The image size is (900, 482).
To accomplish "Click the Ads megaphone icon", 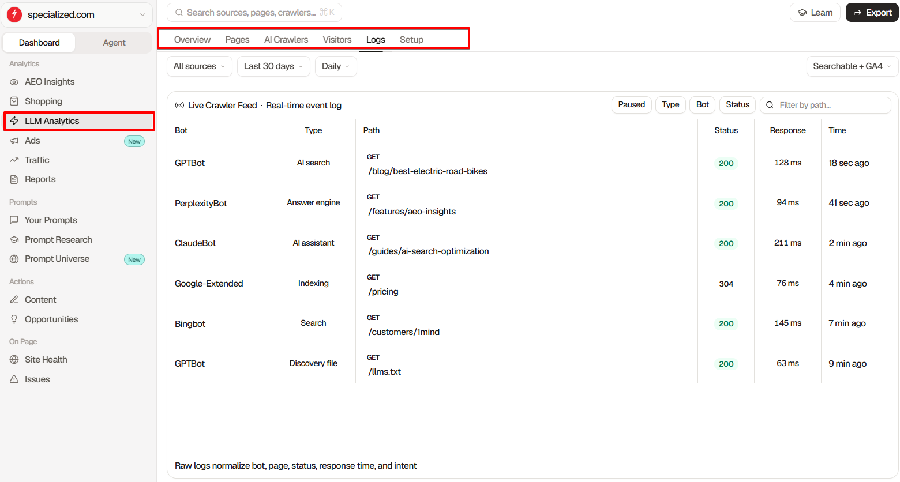I will click(x=14, y=141).
